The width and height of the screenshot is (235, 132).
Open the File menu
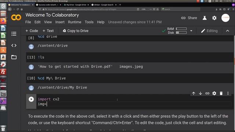click(28, 22)
